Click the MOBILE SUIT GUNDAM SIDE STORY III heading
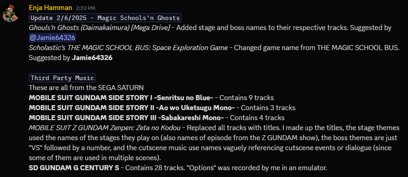This screenshot has width=408, height=177. pos(126,118)
